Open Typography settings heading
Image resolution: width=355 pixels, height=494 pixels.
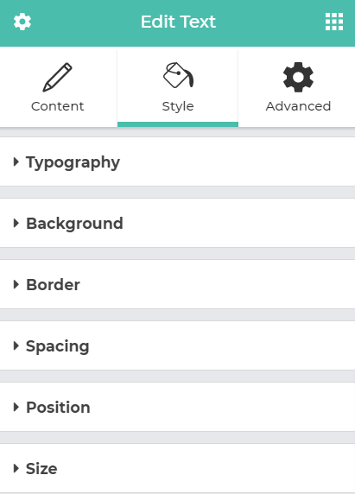tap(73, 163)
